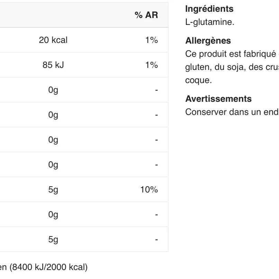This screenshot has width=279, height=279.
Task: Select the word "coque."
Action: [x=198, y=80]
